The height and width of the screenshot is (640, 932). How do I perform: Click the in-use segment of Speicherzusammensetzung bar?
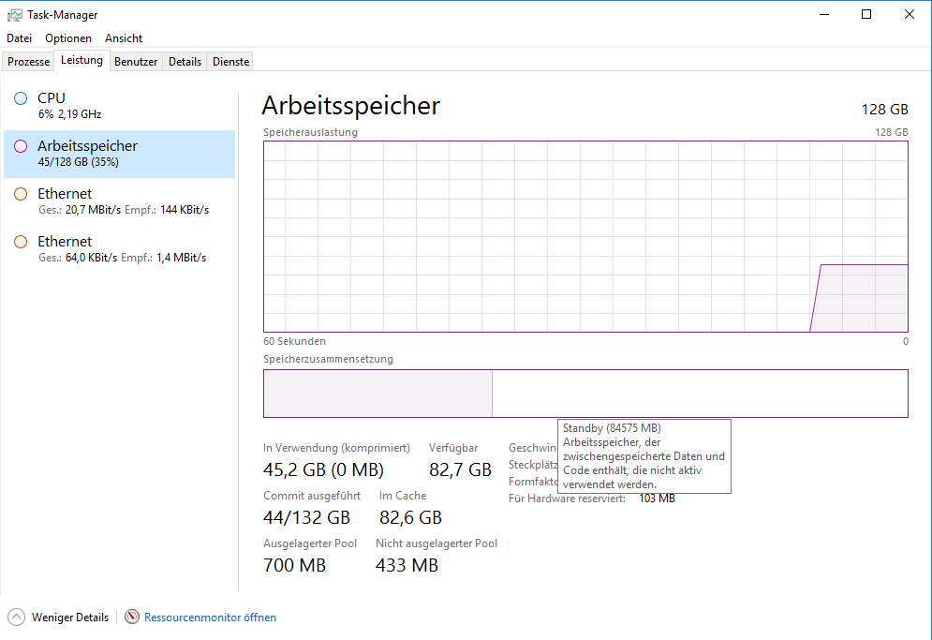point(377,394)
